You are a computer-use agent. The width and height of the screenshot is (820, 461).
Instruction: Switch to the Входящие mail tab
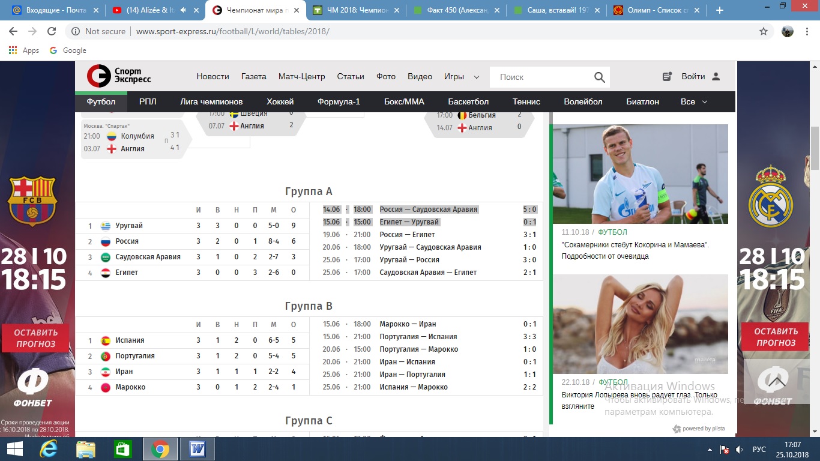point(55,10)
